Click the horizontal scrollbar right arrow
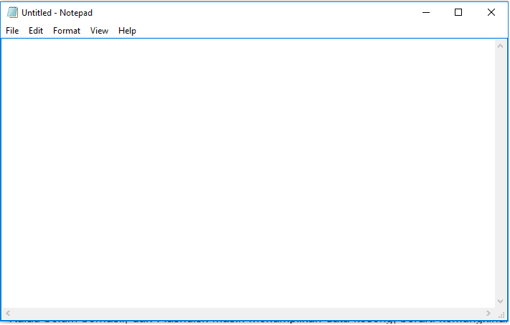The height and width of the screenshot is (325, 510). point(488,313)
